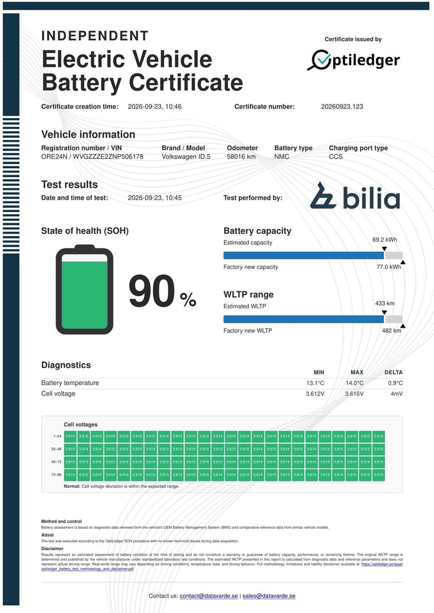Click the 77.0 kWh factory capacity marker triangle
Viewport: 434px width, 613px height.
point(402,262)
